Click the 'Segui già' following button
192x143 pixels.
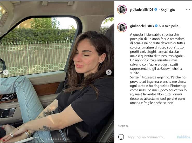(168, 10)
